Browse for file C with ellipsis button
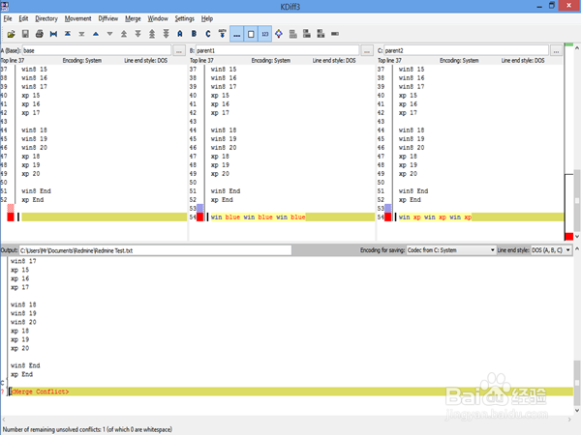Image resolution: width=581 pixels, height=435 pixels. pos(556,50)
